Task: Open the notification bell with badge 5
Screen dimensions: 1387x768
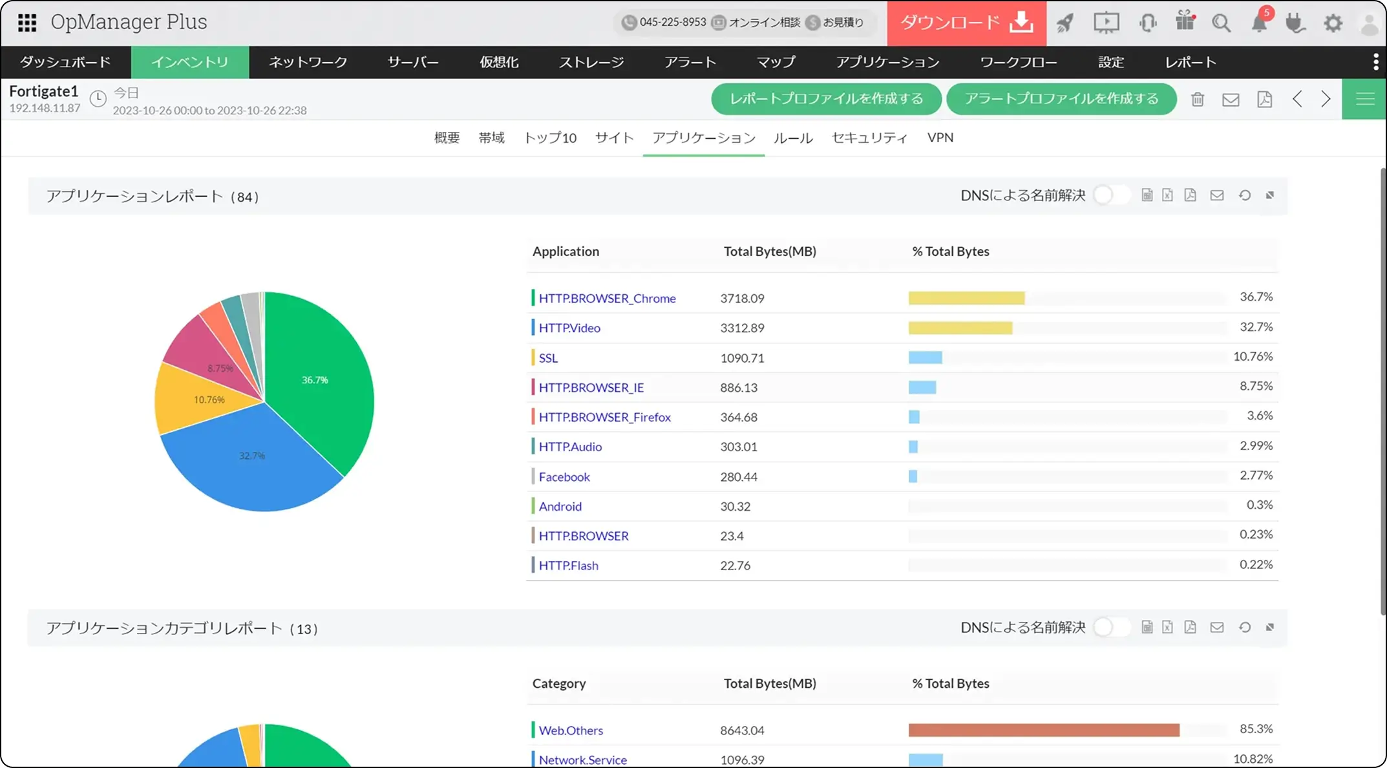Action: click(x=1260, y=22)
